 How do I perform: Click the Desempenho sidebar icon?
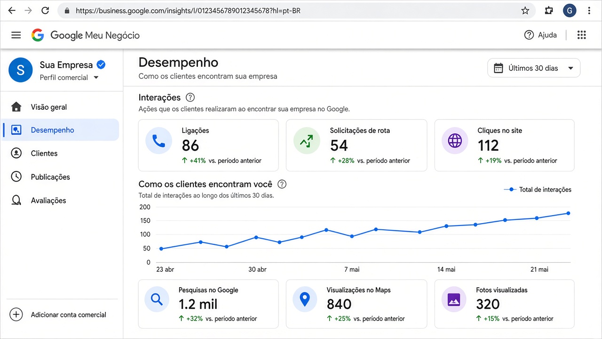coord(16,130)
